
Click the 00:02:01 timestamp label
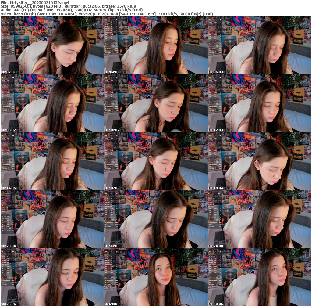coord(8,72)
